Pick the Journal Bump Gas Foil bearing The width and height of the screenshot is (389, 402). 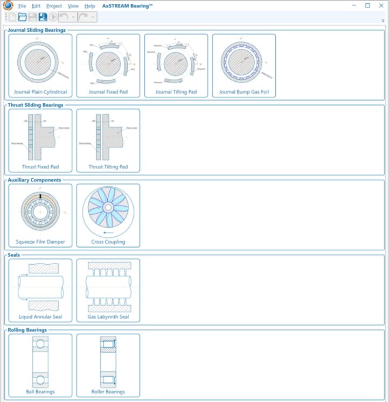click(244, 66)
